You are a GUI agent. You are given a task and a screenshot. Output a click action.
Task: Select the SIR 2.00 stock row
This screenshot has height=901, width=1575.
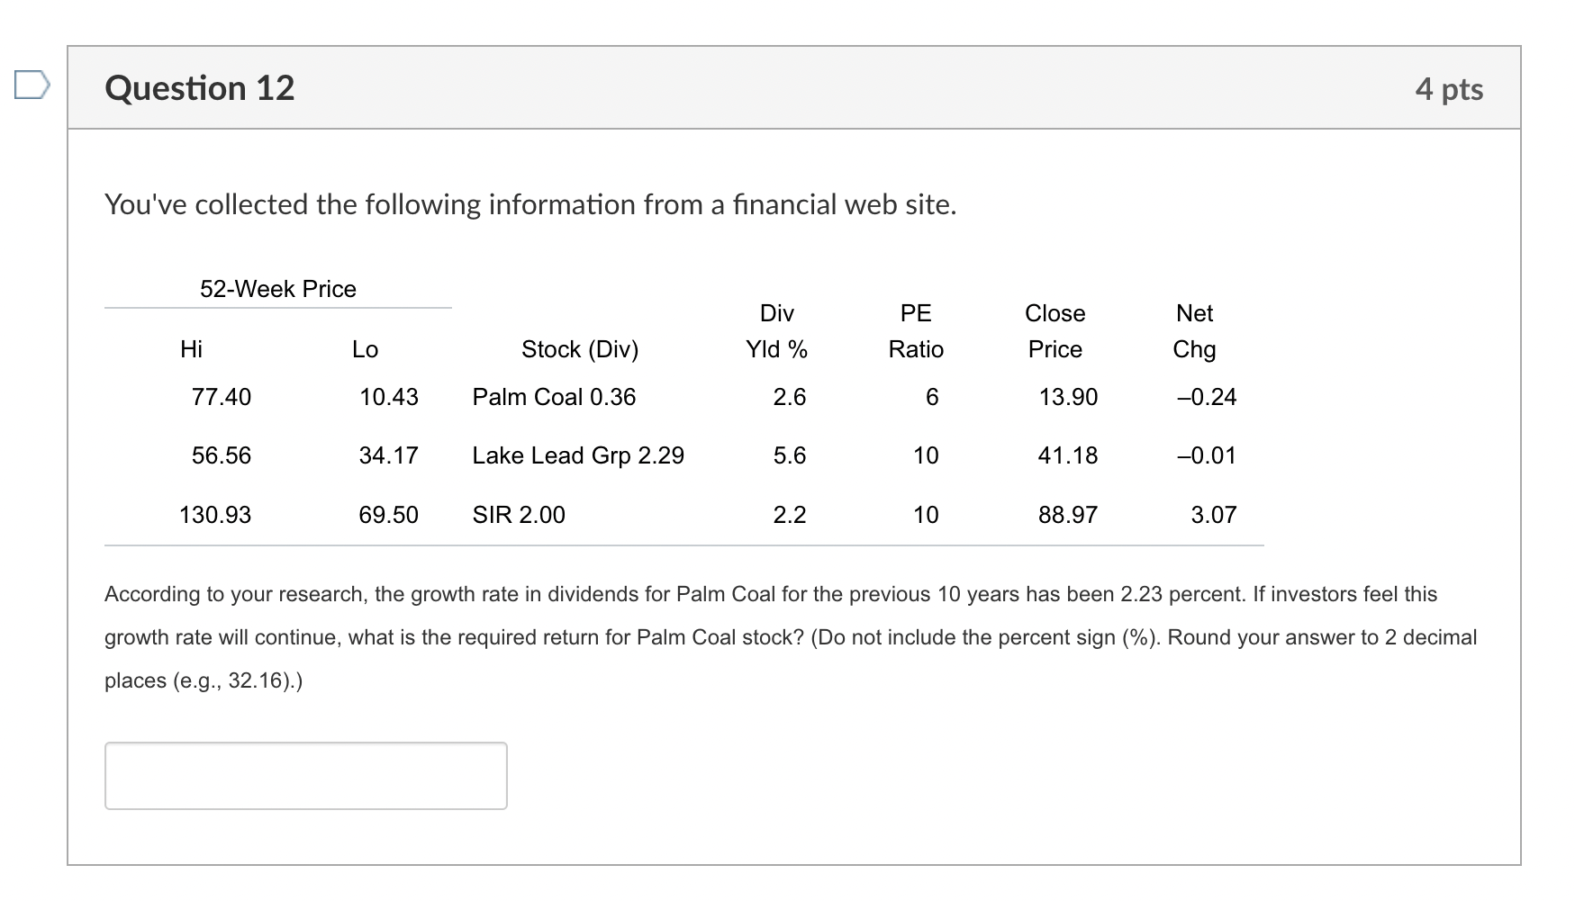click(x=518, y=514)
